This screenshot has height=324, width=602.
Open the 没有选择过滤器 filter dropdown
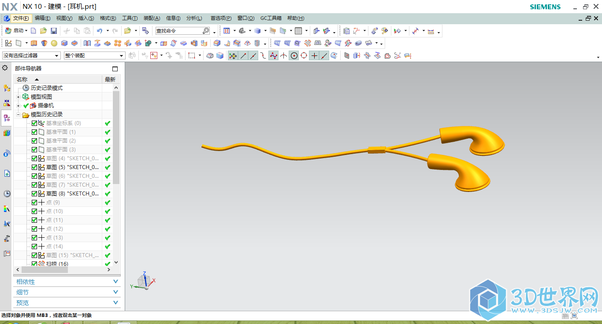click(x=31, y=55)
